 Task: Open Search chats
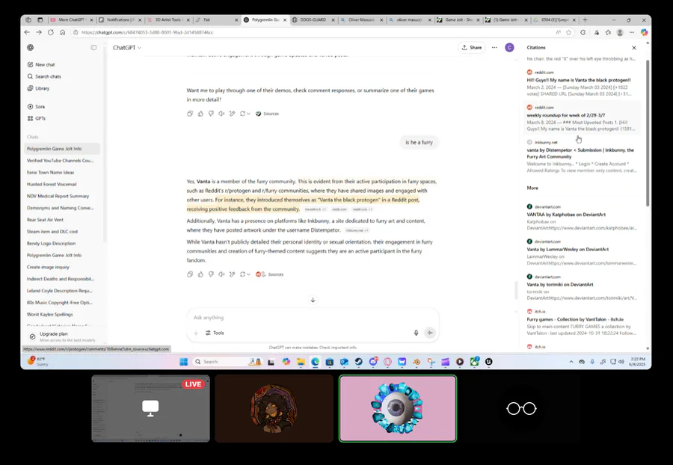point(44,76)
